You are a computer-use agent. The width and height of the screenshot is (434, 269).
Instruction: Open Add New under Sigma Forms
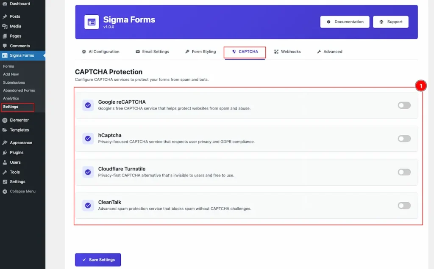(11, 74)
